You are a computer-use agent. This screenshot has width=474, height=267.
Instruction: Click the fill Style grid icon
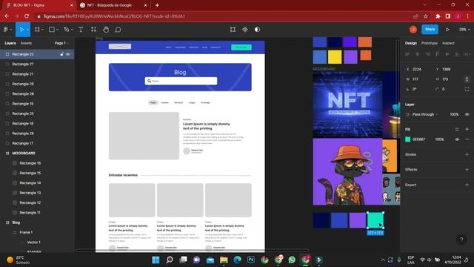pyautogui.click(x=457, y=129)
